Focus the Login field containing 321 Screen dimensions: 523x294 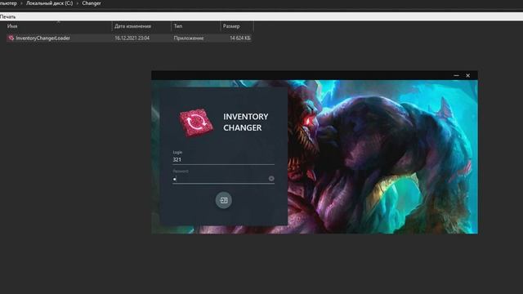pyautogui.click(x=223, y=160)
